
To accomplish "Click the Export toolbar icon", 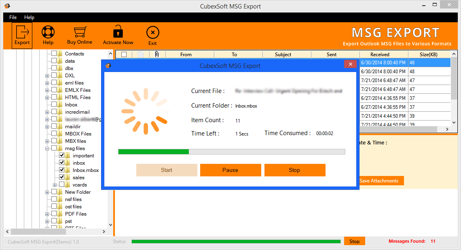I will coord(22,35).
